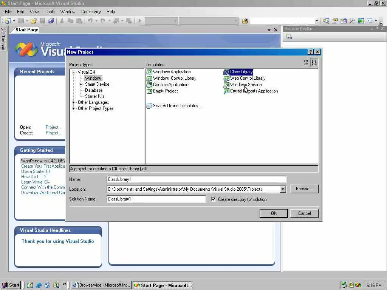Switch templates to large icons view
Image resolution: width=387 pixels, height=290 pixels.
(306, 63)
